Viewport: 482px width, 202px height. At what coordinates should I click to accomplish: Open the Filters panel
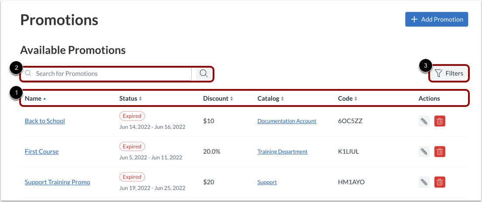(449, 73)
